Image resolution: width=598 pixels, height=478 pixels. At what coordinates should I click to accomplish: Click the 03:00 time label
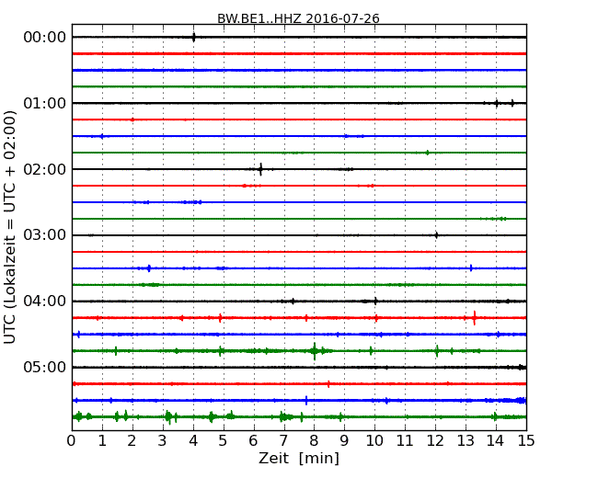pos(45,235)
